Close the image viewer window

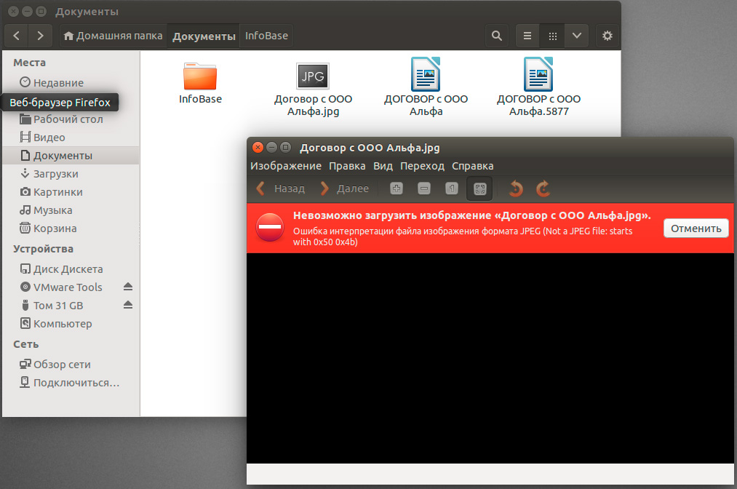[x=258, y=148]
